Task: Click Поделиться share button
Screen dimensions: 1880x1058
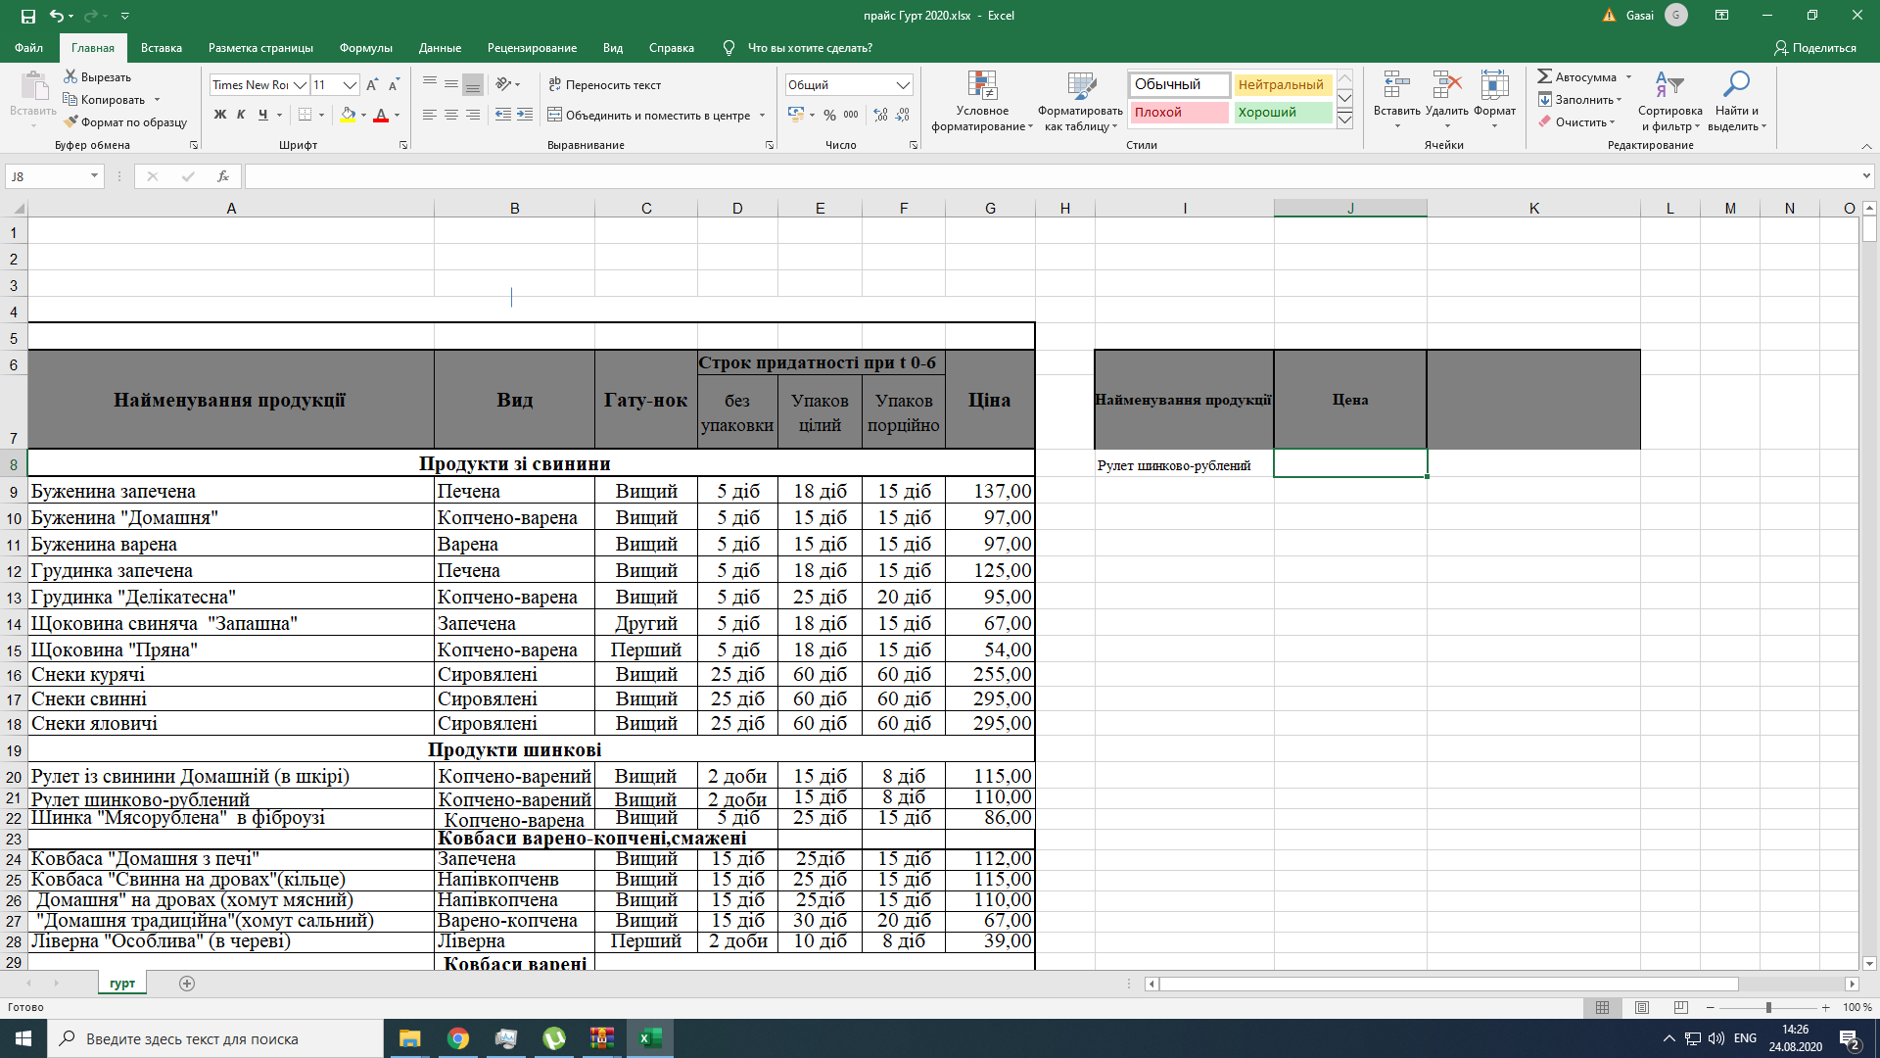Action: [x=1814, y=47]
